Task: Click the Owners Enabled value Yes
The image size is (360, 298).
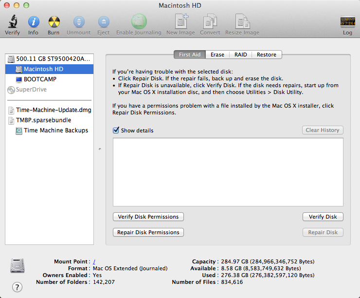Action: tap(97, 275)
